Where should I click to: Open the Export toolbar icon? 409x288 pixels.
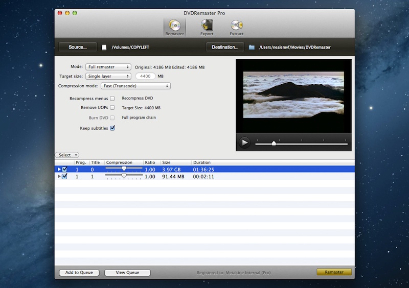[x=207, y=27]
